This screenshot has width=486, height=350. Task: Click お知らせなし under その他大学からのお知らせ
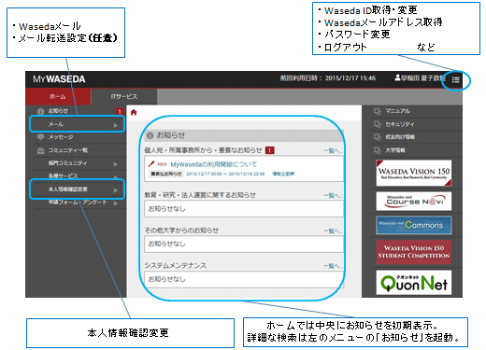tap(166, 244)
